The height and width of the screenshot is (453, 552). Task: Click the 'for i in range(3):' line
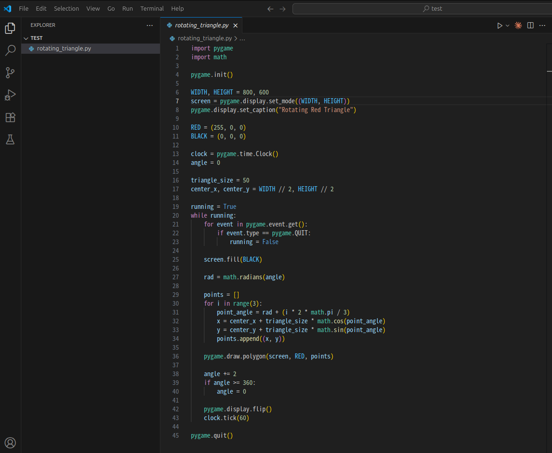(x=233, y=303)
